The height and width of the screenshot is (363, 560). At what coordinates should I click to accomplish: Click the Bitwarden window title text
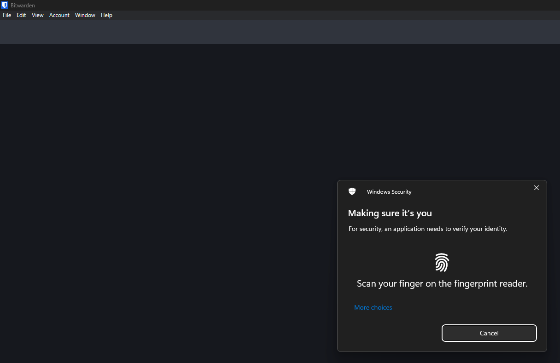pos(23,6)
